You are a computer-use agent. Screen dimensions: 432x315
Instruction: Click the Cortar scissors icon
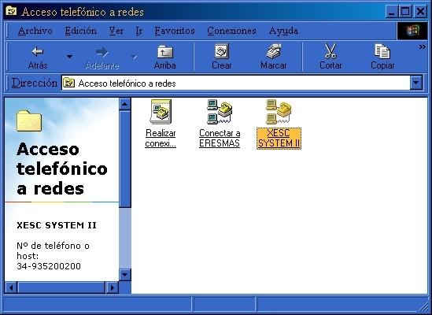(x=330, y=51)
